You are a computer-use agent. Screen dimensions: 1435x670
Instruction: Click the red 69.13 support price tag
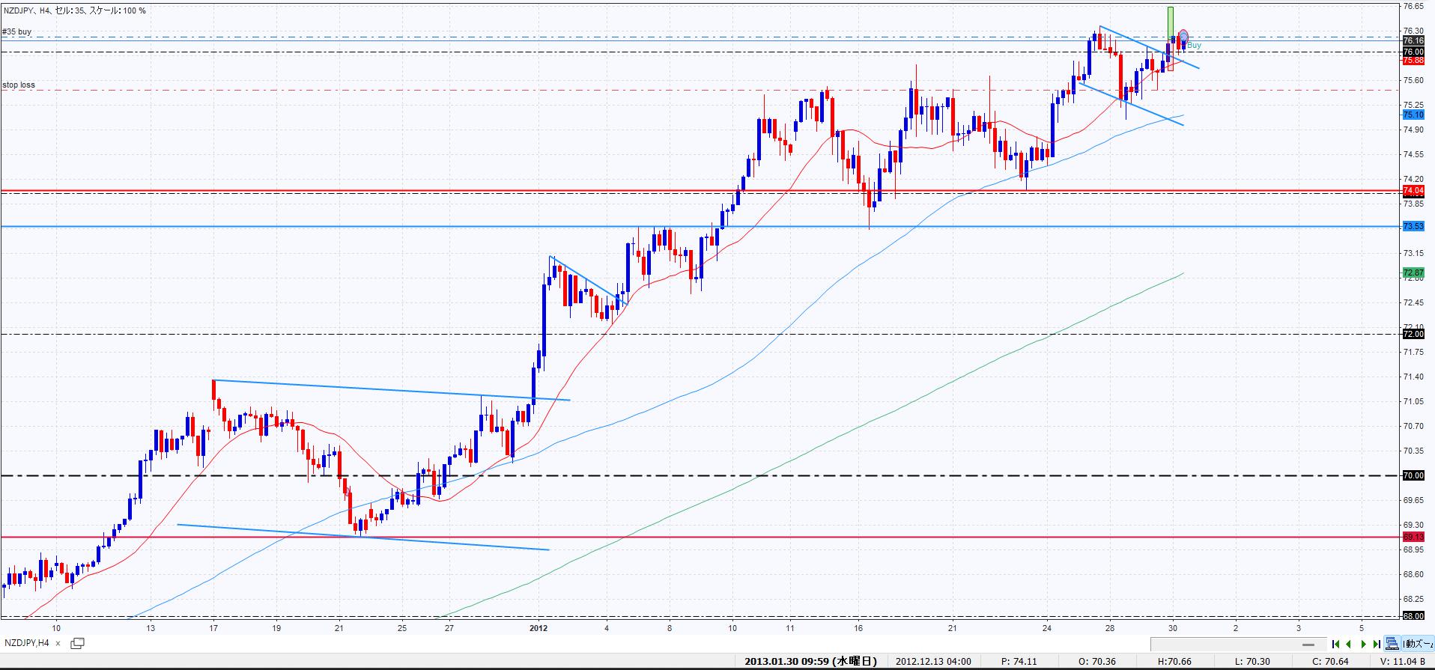1413,537
